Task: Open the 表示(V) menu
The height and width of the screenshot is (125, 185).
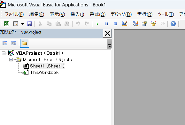Action: point(57,14)
